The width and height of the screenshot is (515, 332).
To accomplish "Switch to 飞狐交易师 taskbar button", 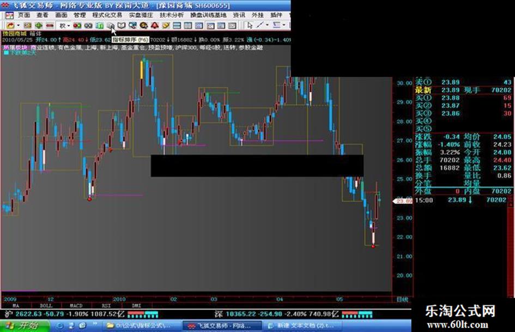I will [x=222, y=325].
